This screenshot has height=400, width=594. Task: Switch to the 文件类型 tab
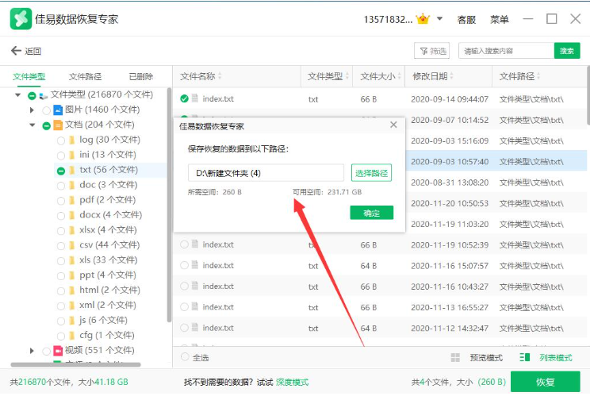click(29, 77)
